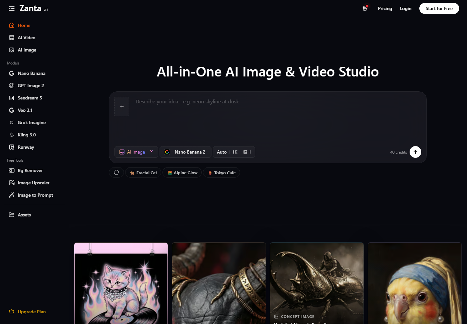The width and height of the screenshot is (467, 324).
Task: Click the Bg Remover icon
Action: click(x=12, y=170)
